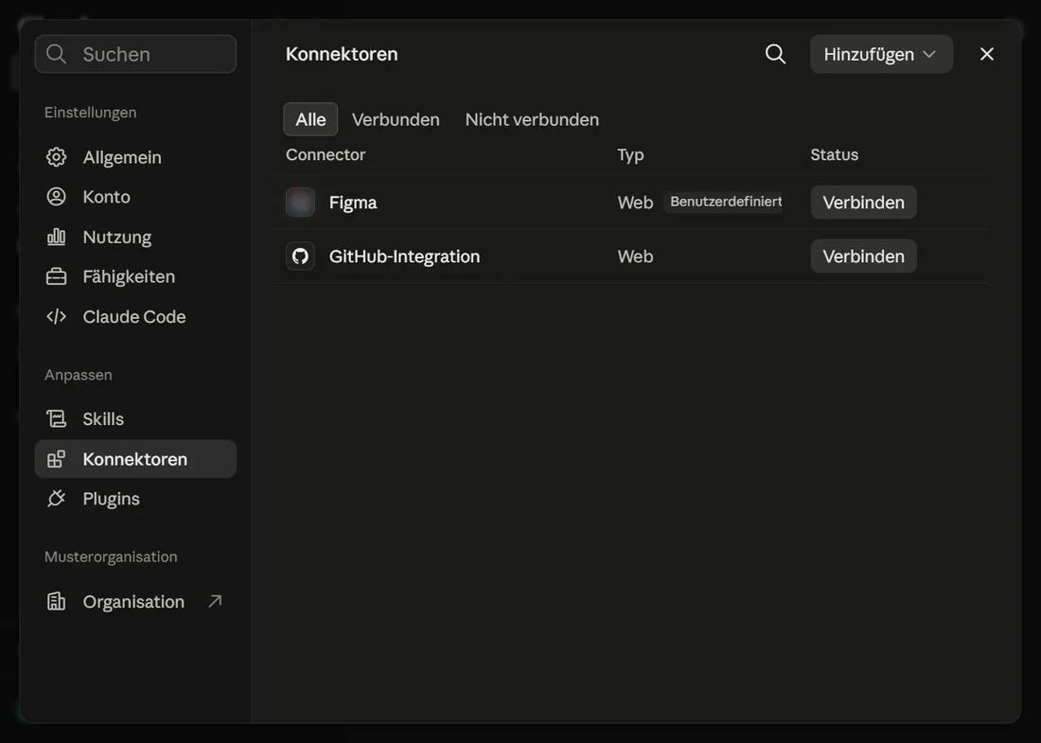
Task: Select the Alle filter tab
Action: click(x=310, y=119)
